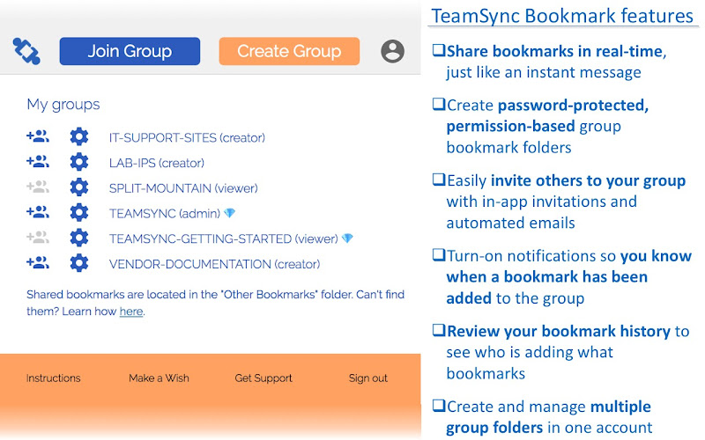The image size is (705, 440).
Task: Click the 'TeamSync Bookmark features' title
Action: (x=562, y=16)
